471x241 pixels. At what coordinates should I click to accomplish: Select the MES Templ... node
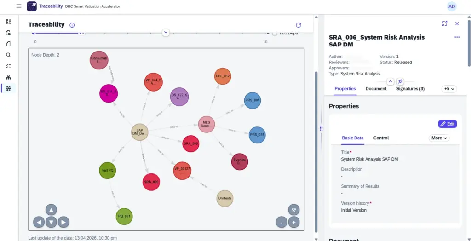pyautogui.click(x=207, y=124)
